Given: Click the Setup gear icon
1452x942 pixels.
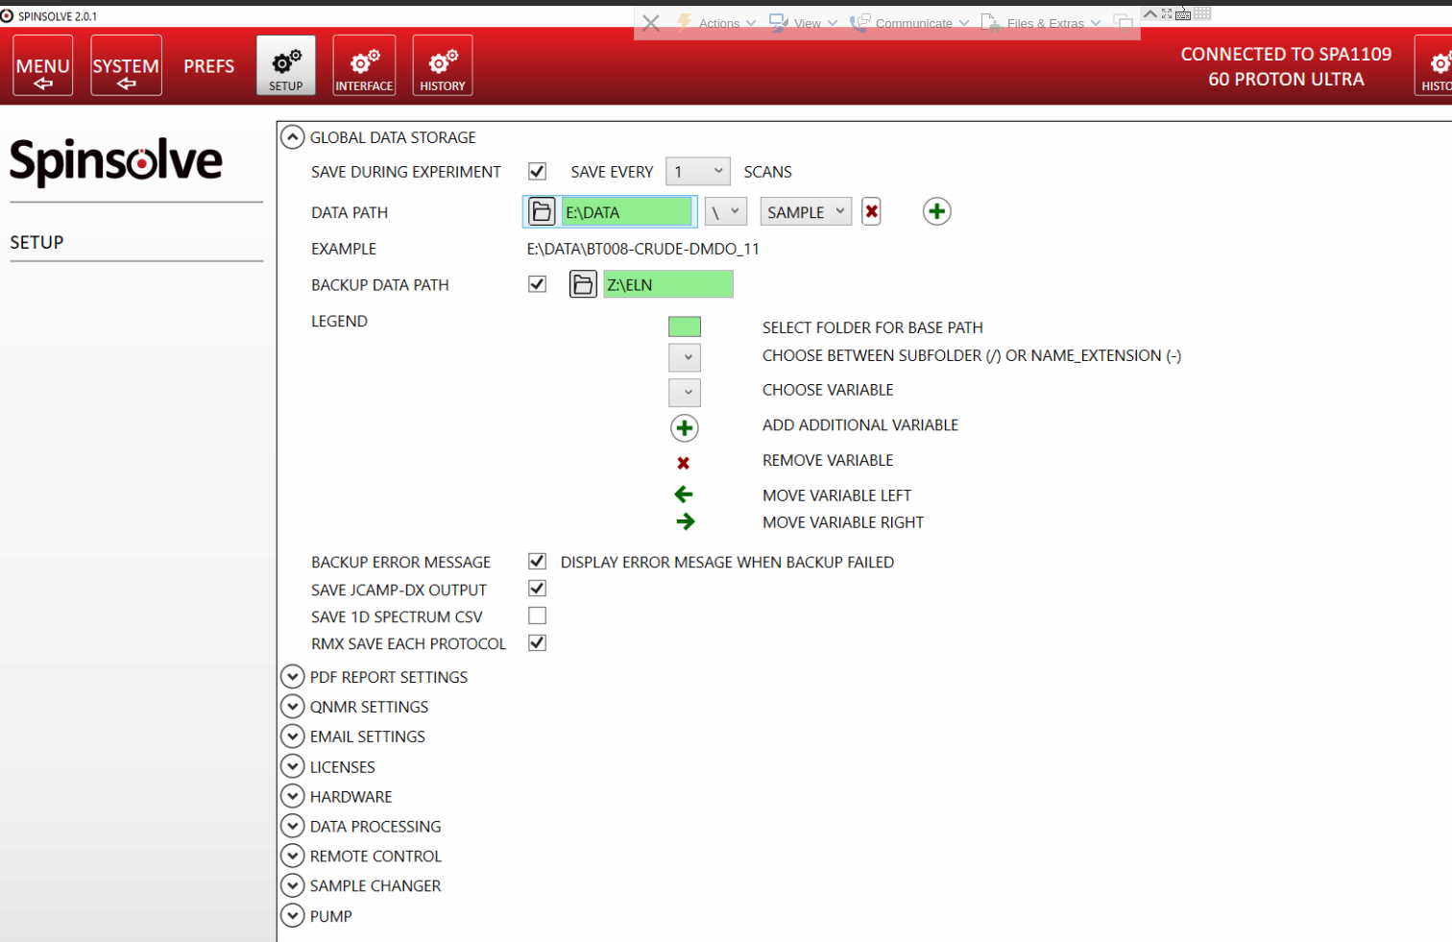Looking at the screenshot, I should coord(285,65).
